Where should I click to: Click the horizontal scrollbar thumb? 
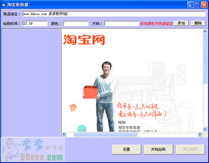point(106,134)
